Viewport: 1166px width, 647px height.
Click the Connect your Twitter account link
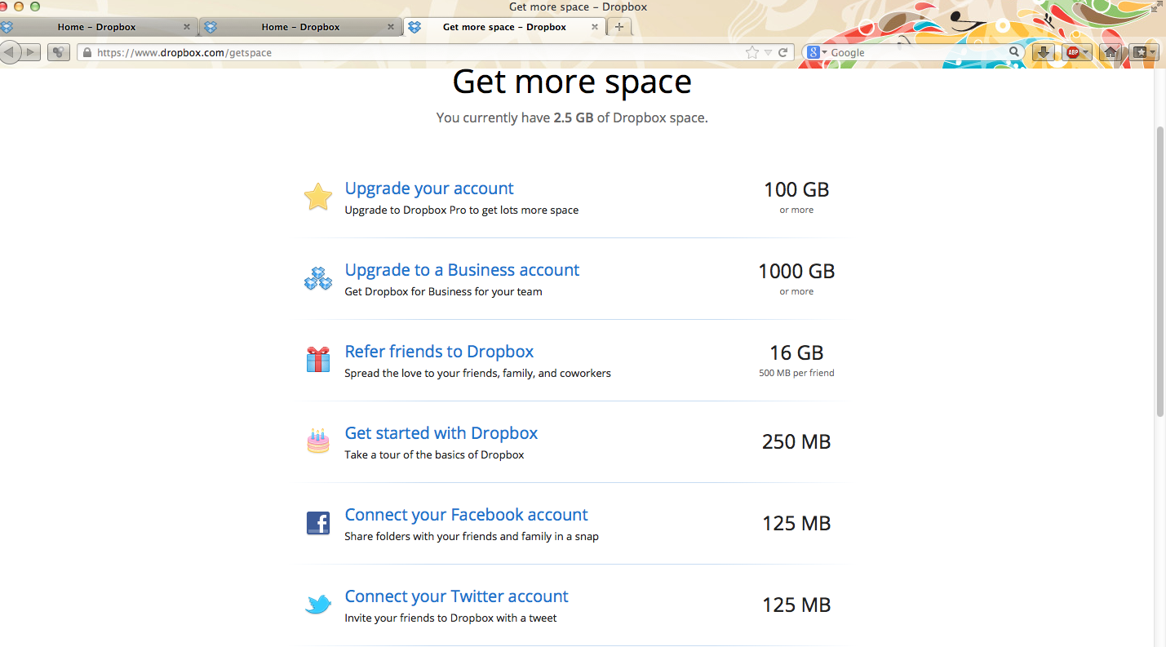[456, 596]
